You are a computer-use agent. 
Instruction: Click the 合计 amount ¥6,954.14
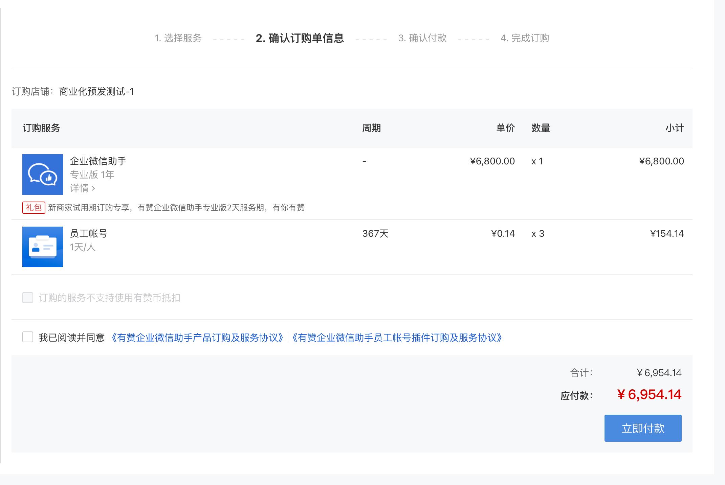(659, 373)
